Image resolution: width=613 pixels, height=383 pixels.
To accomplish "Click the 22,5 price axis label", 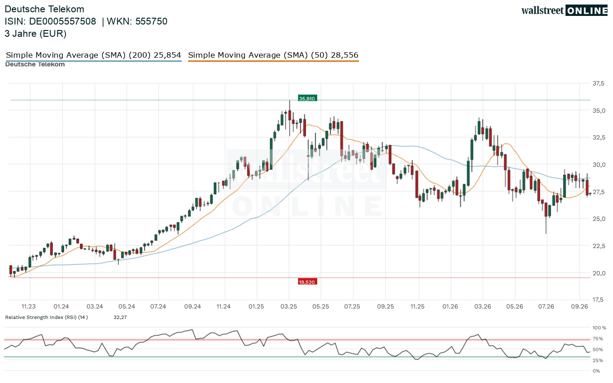I will [x=598, y=246].
